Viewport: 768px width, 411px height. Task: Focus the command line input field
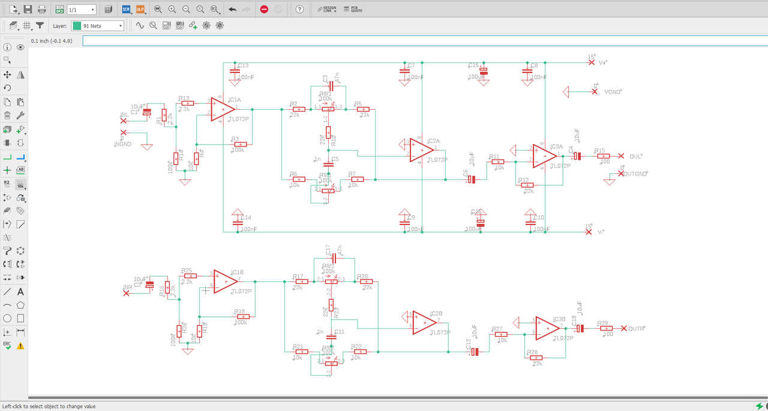coord(424,41)
